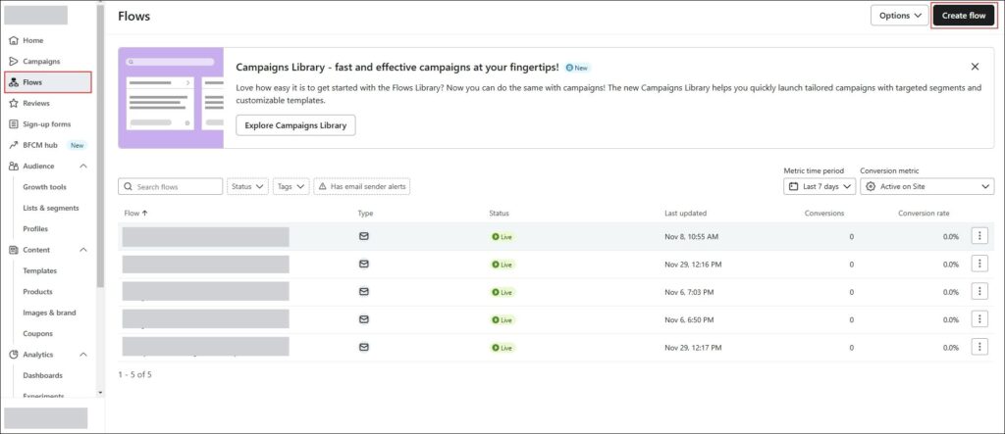Click the Content section icon

[14, 250]
